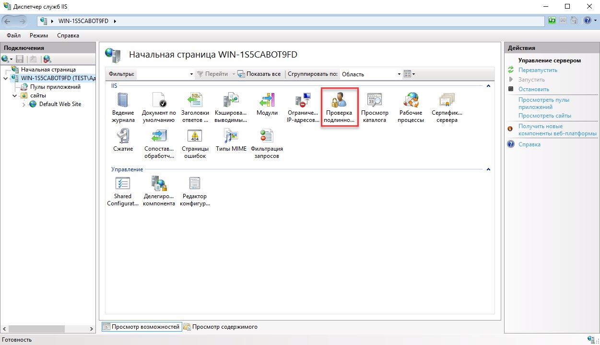Open Сопоставления обработчиков icon
This screenshot has height=345, width=600.
point(159,143)
